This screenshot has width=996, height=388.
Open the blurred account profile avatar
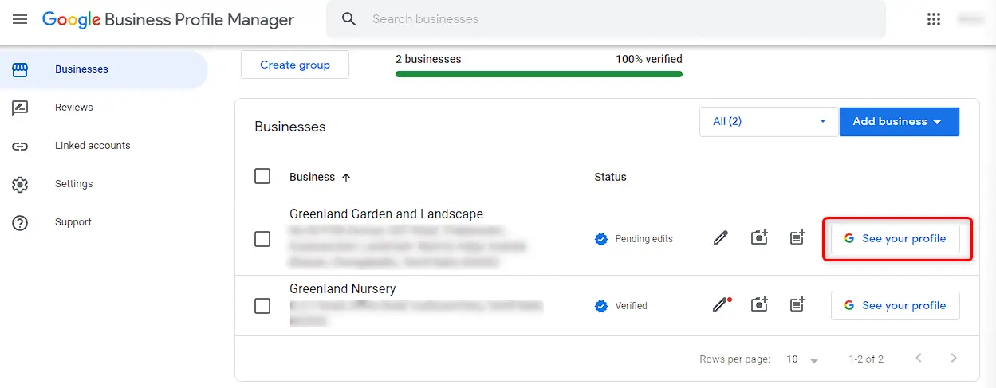[x=970, y=19]
